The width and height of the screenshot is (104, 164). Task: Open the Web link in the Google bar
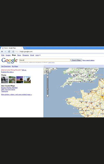pos(3,55)
